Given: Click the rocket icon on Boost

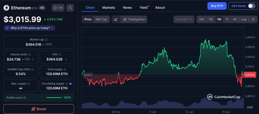Looking at the screenshot, I should pos(33,109).
